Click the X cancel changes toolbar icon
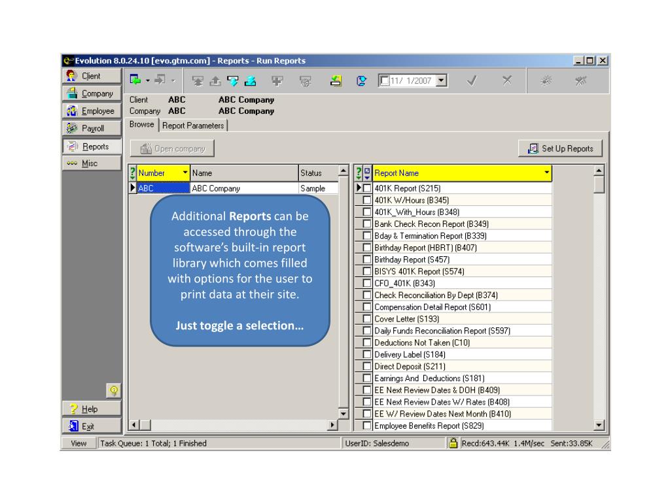 click(507, 80)
